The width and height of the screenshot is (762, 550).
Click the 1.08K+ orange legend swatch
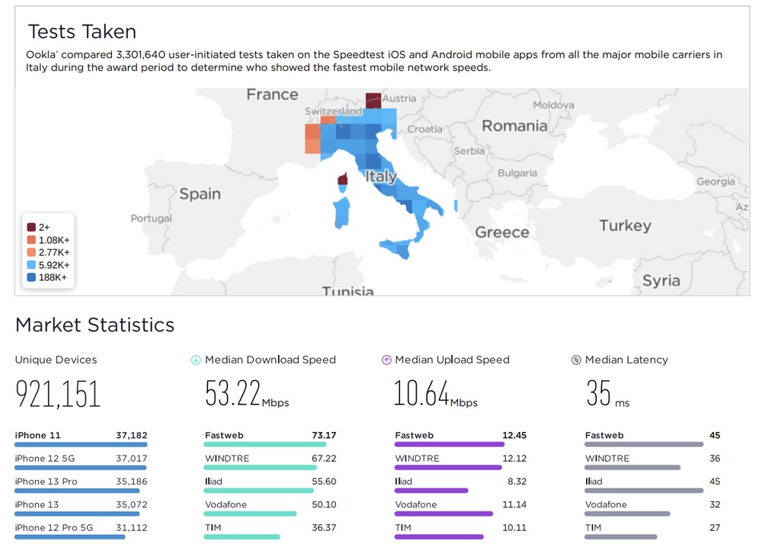tap(31, 240)
